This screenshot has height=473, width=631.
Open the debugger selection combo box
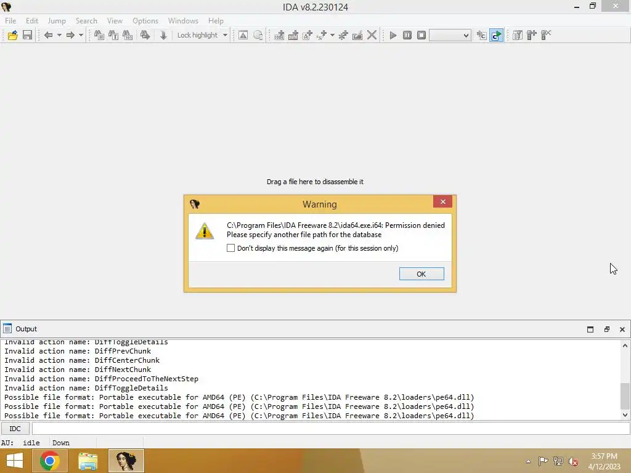[x=450, y=35]
